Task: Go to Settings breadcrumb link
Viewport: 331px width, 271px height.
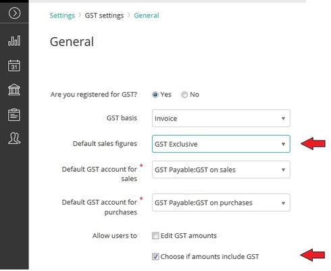Action: pos(62,16)
